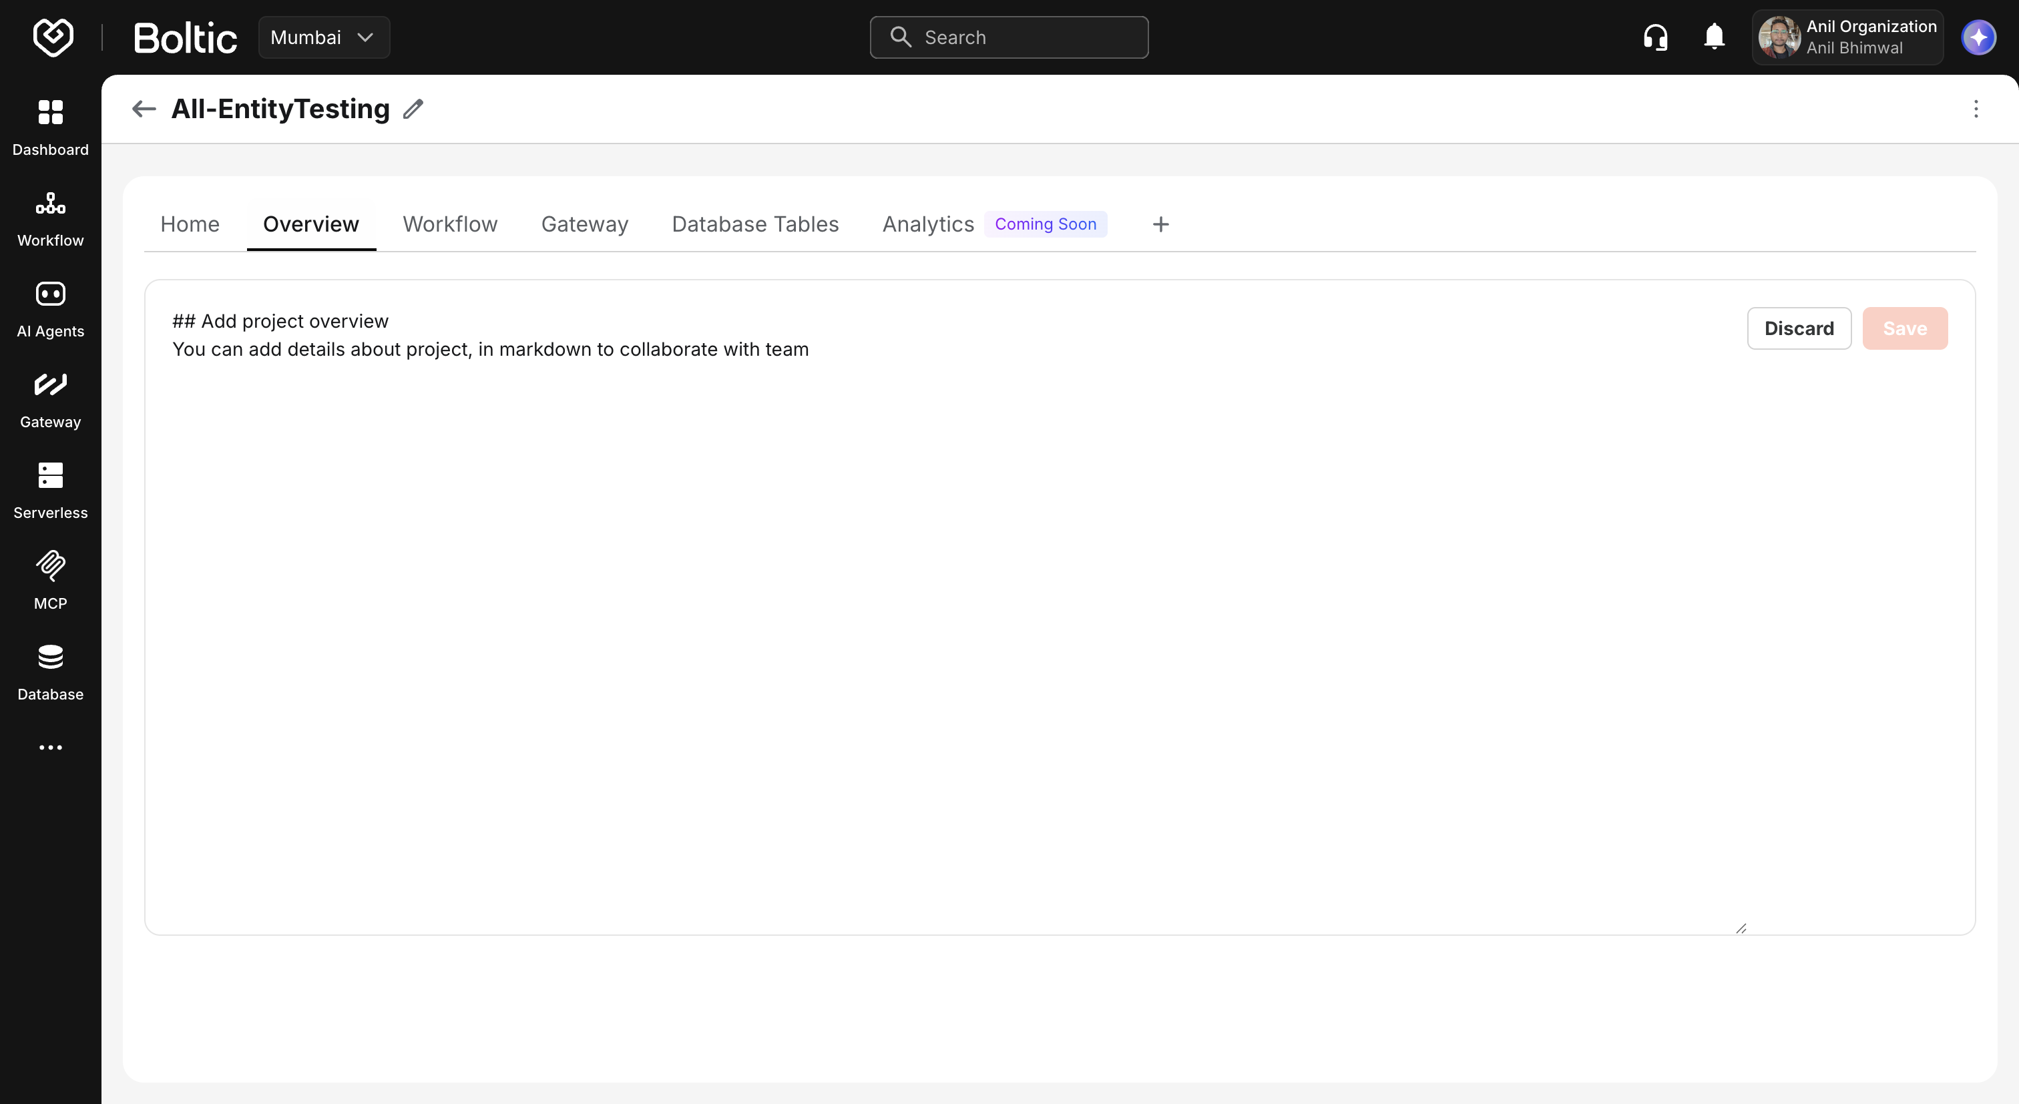Open Workflow in the left sidebar
The width and height of the screenshot is (2019, 1104).
50,219
